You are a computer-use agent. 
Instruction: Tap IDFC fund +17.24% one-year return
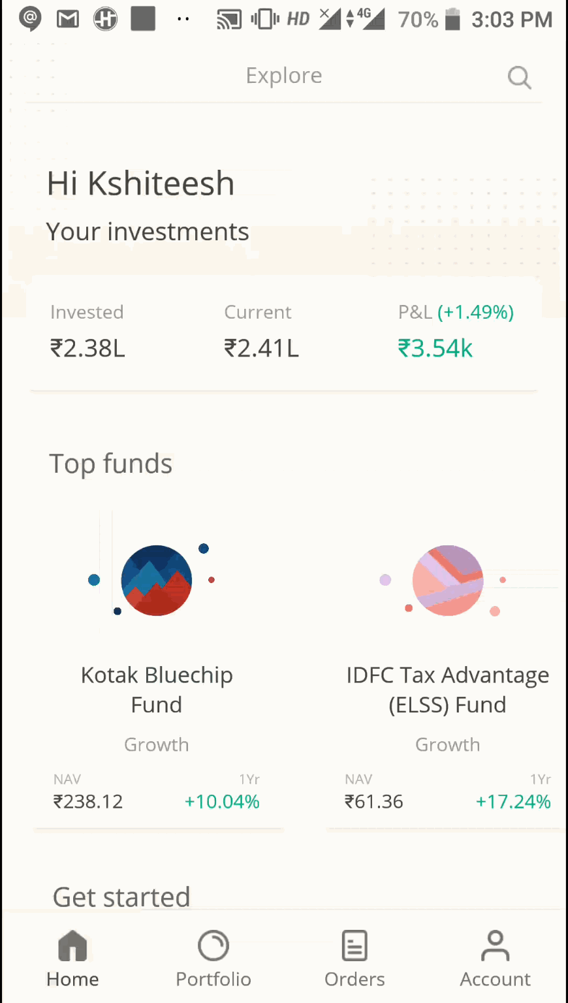(513, 801)
